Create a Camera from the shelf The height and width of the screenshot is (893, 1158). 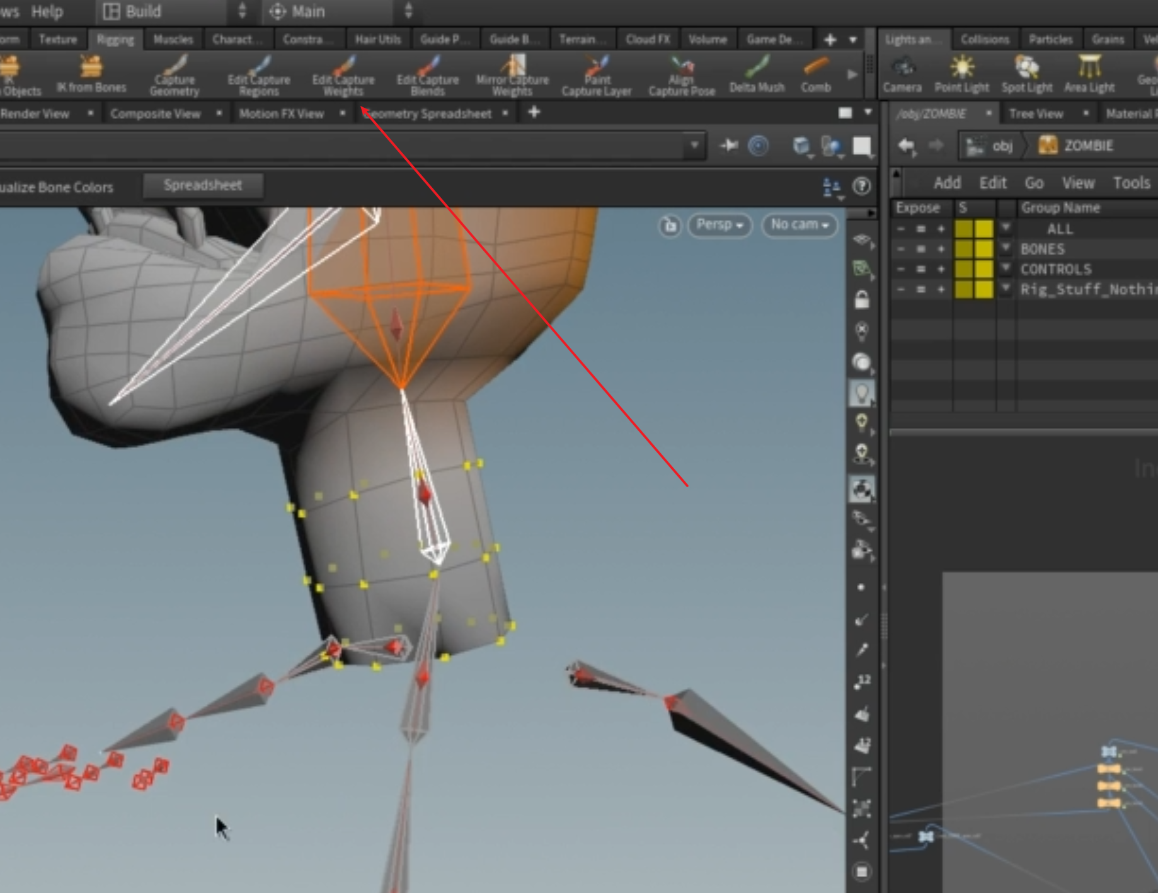pyautogui.click(x=902, y=75)
